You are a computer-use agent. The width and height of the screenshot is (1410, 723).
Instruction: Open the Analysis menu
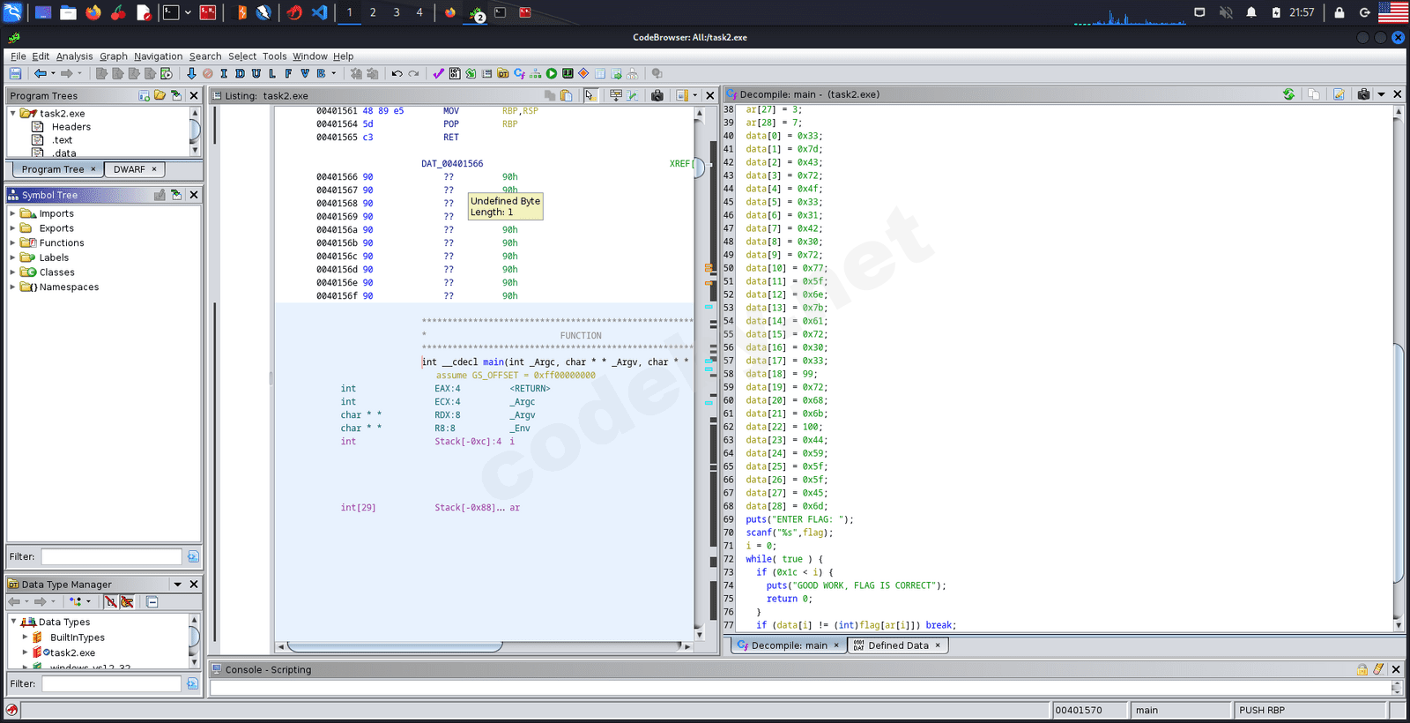(x=74, y=56)
